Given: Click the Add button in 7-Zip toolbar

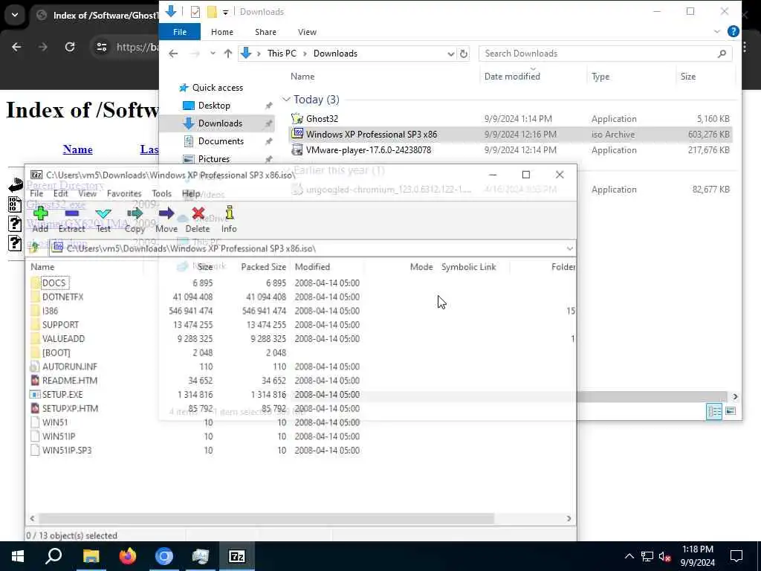Looking at the screenshot, I should click(x=40, y=219).
